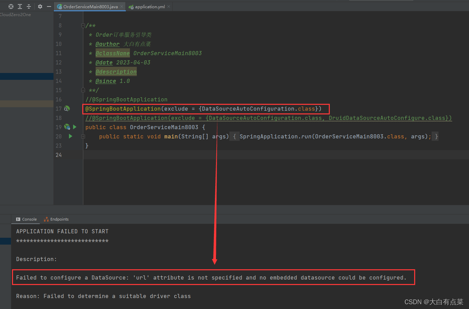Screen dimensions: 469x309
Task: Open the Console tab
Action: point(26,219)
